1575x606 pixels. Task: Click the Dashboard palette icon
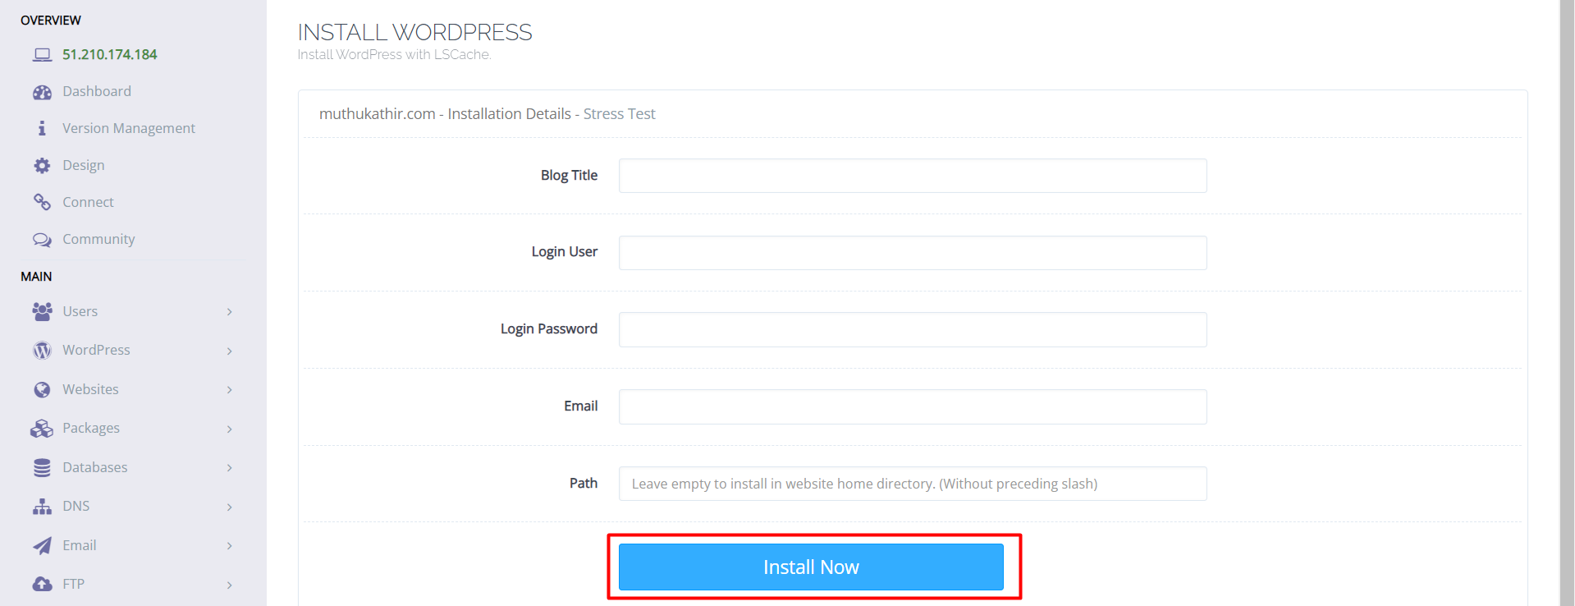click(42, 92)
